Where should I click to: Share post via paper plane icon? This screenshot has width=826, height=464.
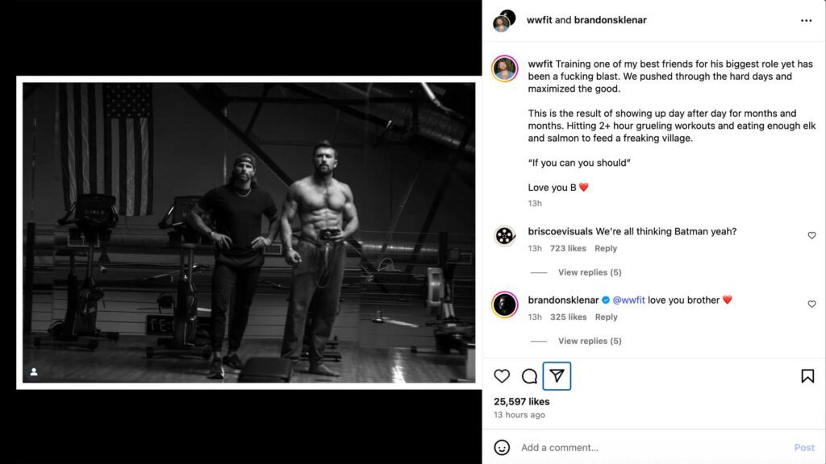(557, 376)
